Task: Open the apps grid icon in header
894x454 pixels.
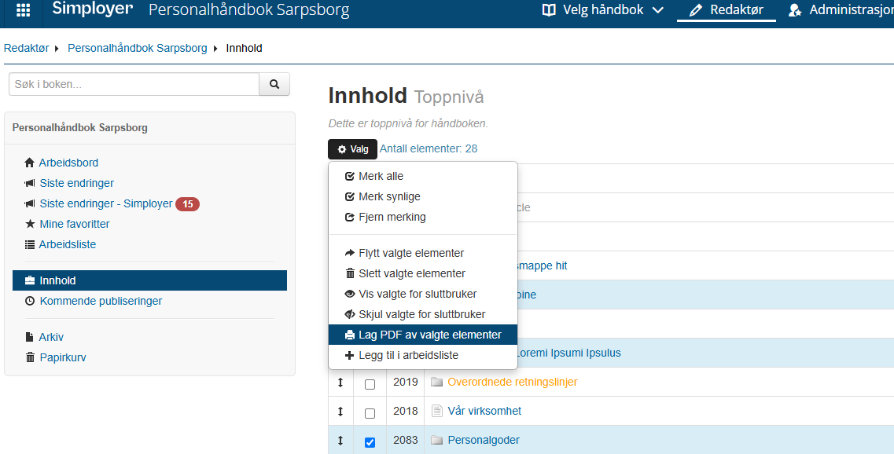Action: [x=24, y=9]
